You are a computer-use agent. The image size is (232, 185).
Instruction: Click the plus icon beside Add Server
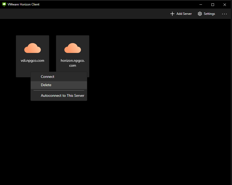tap(172, 14)
